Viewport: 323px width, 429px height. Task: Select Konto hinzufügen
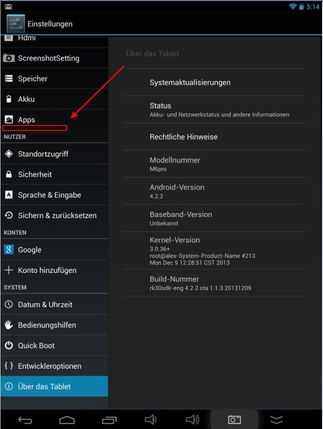coord(54,270)
